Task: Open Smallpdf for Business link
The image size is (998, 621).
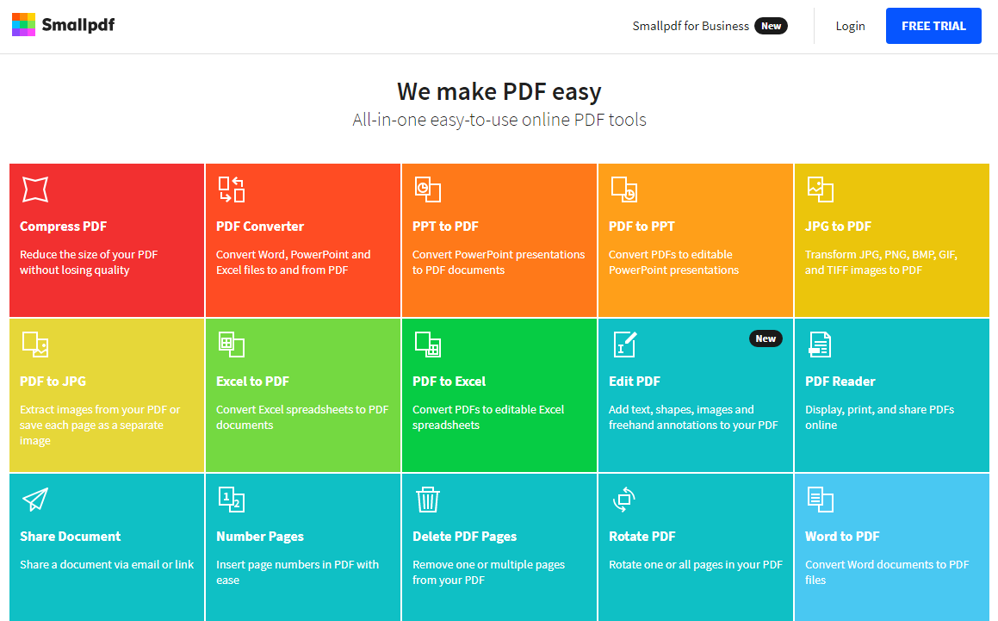Action: point(691,26)
